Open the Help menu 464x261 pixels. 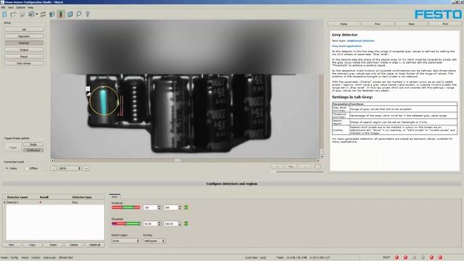30,7
